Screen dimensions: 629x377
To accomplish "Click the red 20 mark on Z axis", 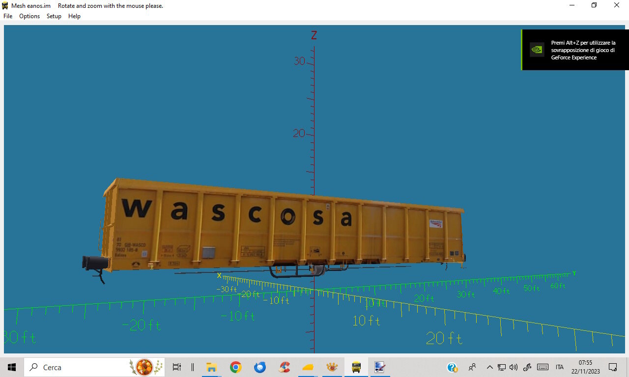I will [x=299, y=133].
